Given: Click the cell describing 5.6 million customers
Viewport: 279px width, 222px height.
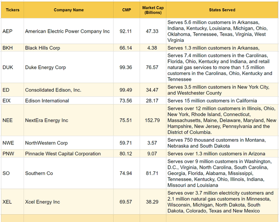Looking at the screenshot, I should tap(222, 31).
